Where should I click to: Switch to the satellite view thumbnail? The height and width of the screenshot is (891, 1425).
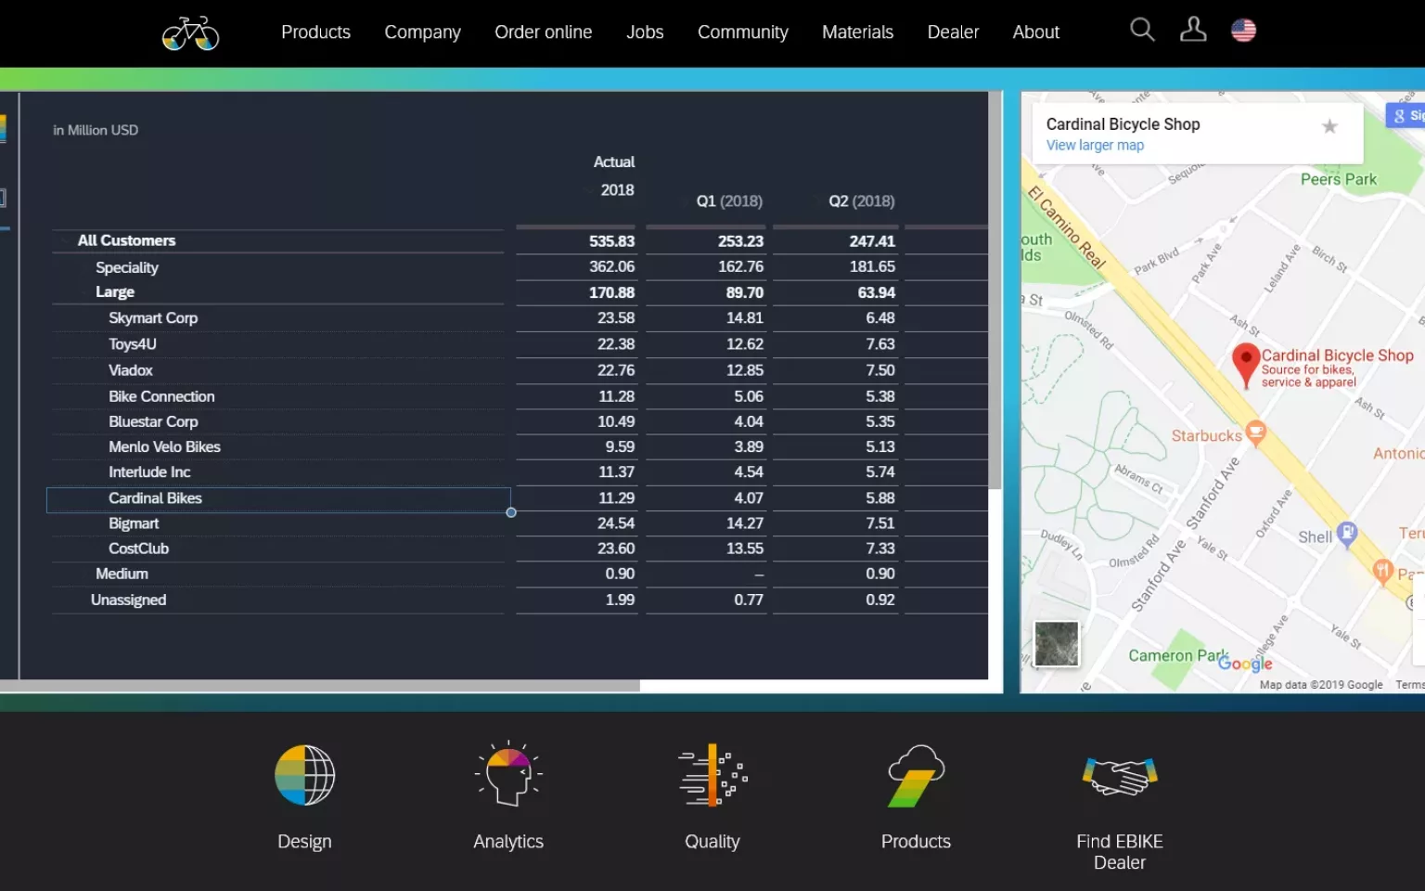1057,643
